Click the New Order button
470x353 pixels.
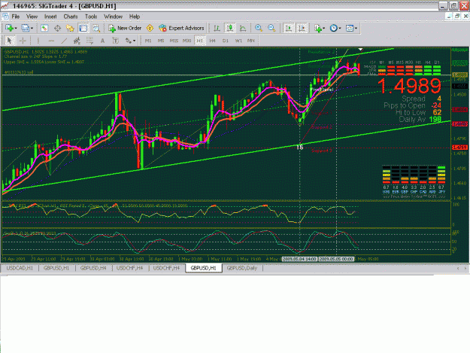(x=125, y=28)
